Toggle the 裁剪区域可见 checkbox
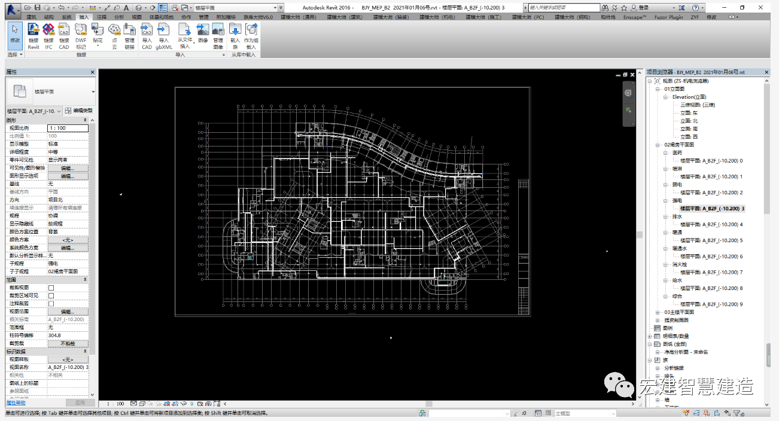The image size is (779, 421). pyautogui.click(x=51, y=295)
